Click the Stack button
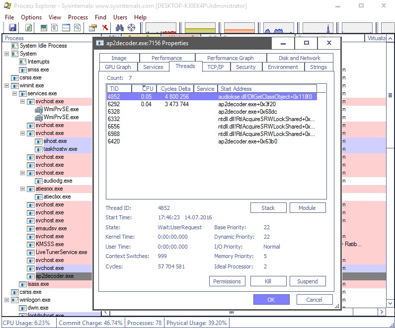The image size is (395, 328). pyautogui.click(x=268, y=208)
